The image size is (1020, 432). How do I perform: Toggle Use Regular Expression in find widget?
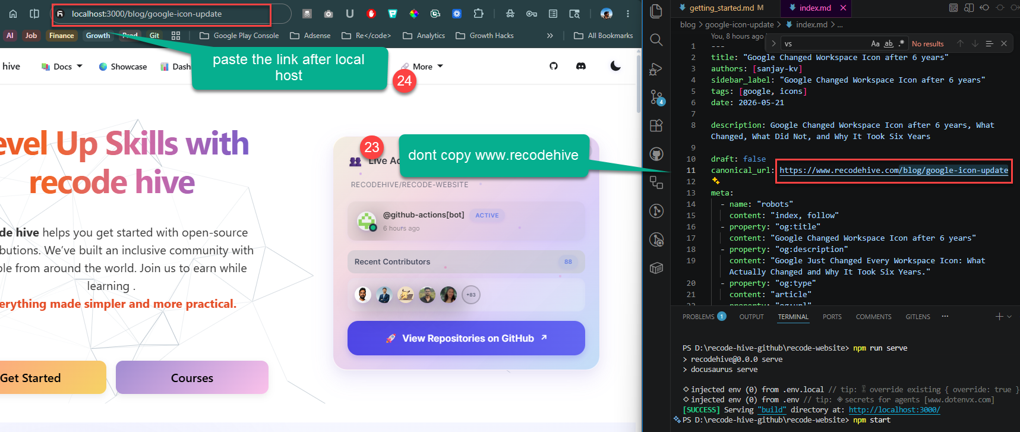click(902, 43)
